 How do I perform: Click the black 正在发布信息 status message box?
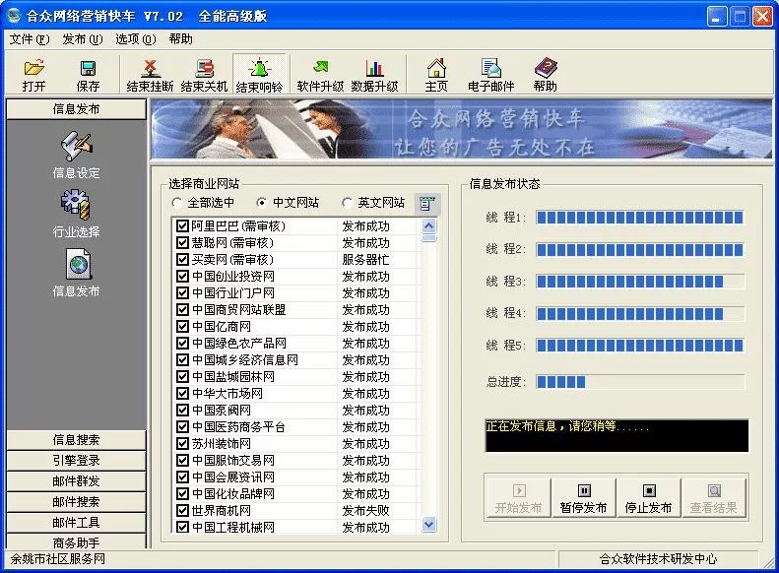click(x=617, y=436)
